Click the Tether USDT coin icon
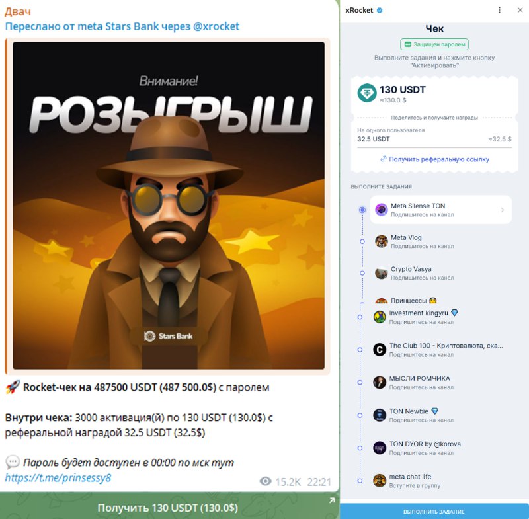 click(367, 93)
